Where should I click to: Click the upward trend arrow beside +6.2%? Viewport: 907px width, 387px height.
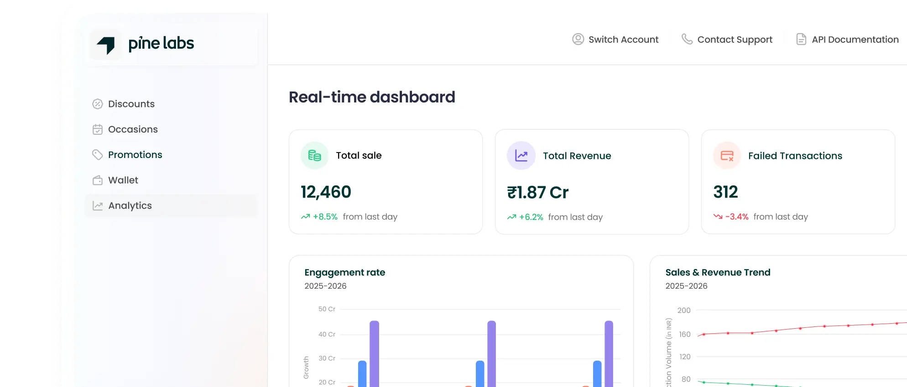click(512, 217)
